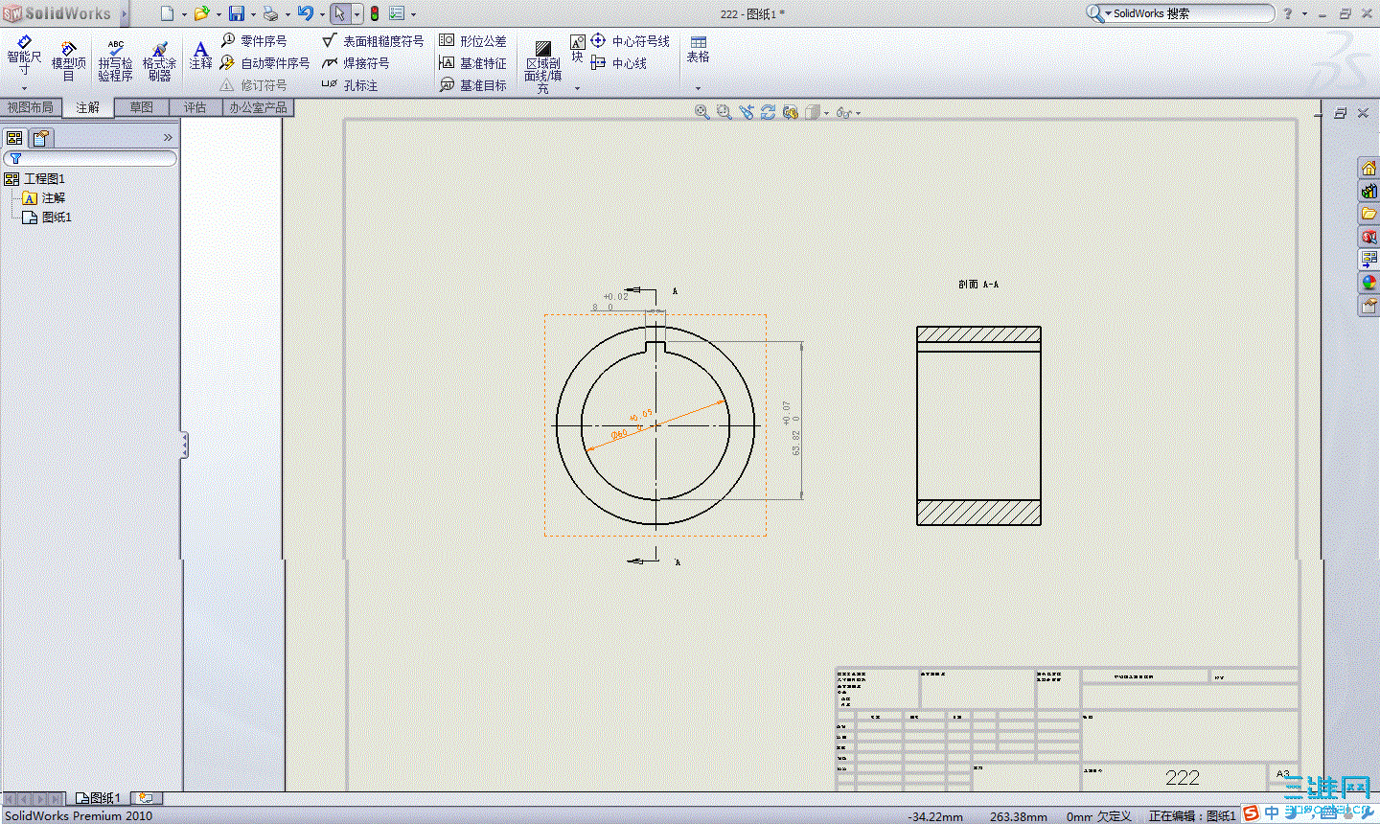Open the Tables (表格) tool
Image resolution: width=1380 pixels, height=824 pixels.
pos(698,50)
